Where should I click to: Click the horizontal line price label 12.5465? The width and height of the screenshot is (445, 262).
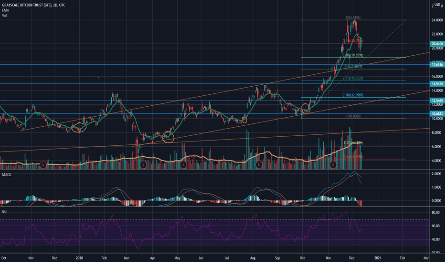(437, 101)
